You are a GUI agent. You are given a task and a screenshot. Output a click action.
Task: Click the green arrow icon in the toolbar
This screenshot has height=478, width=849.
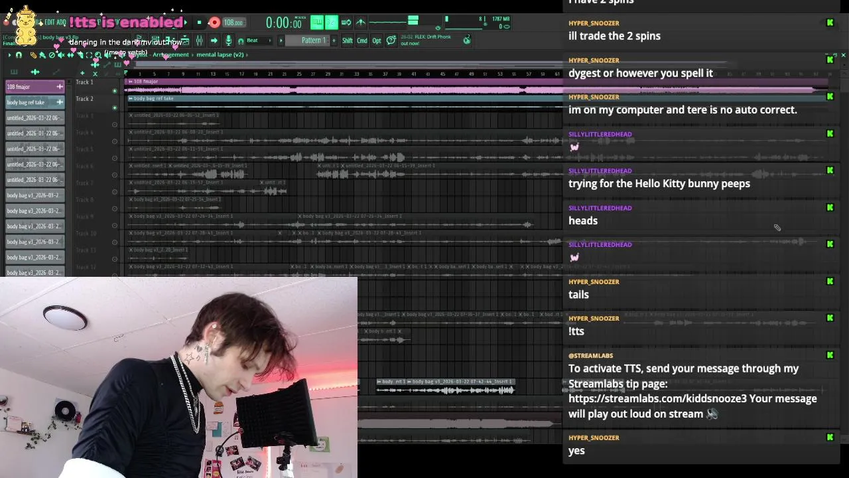214,40
